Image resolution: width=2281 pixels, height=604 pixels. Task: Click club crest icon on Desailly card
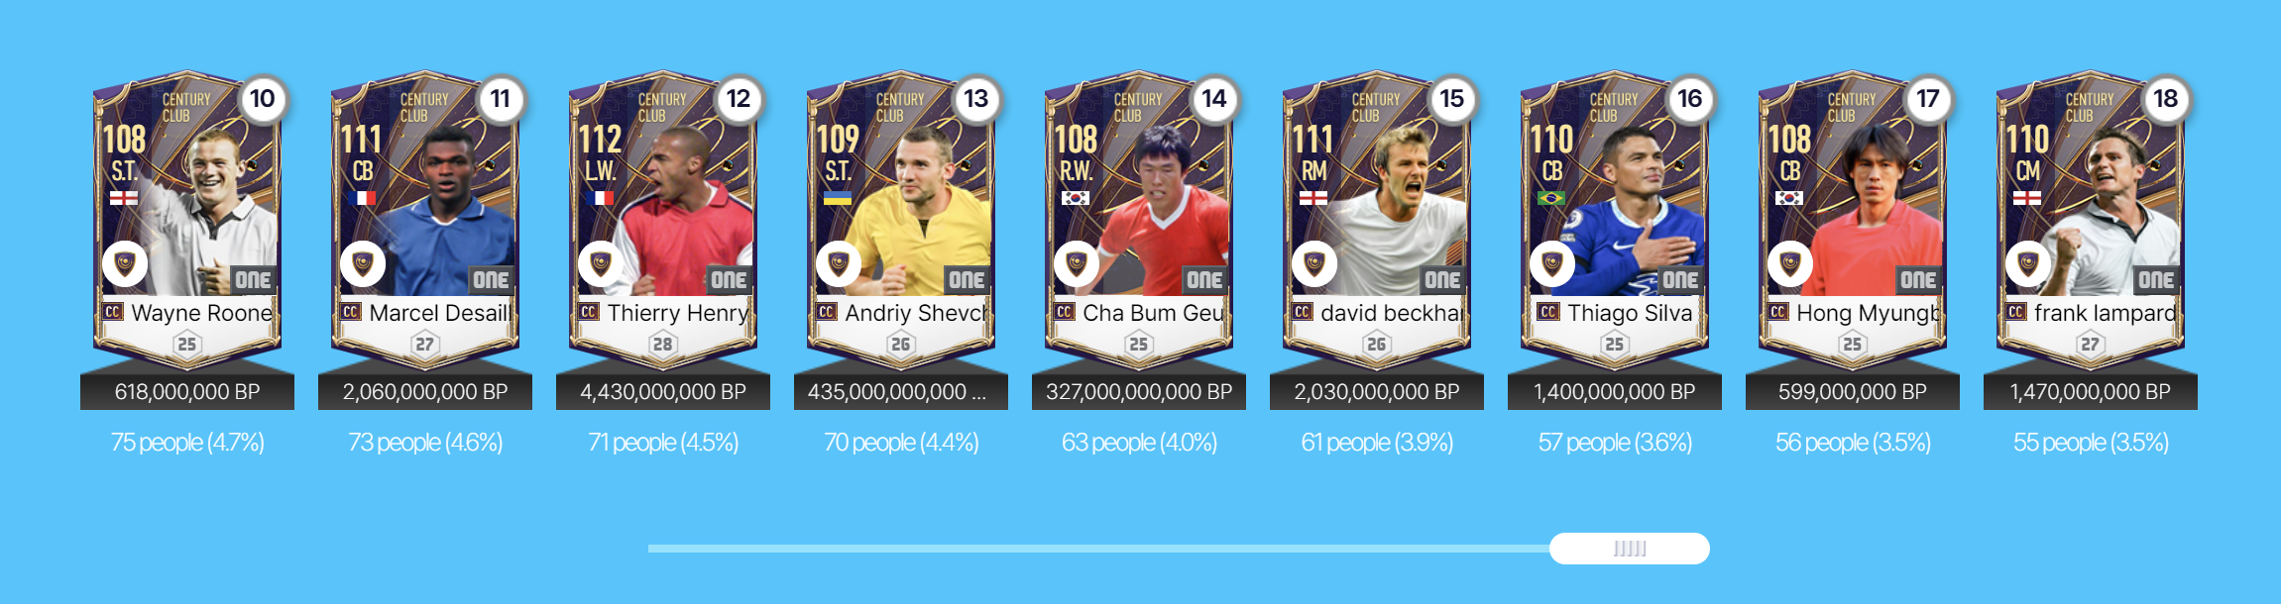pyautogui.click(x=363, y=264)
